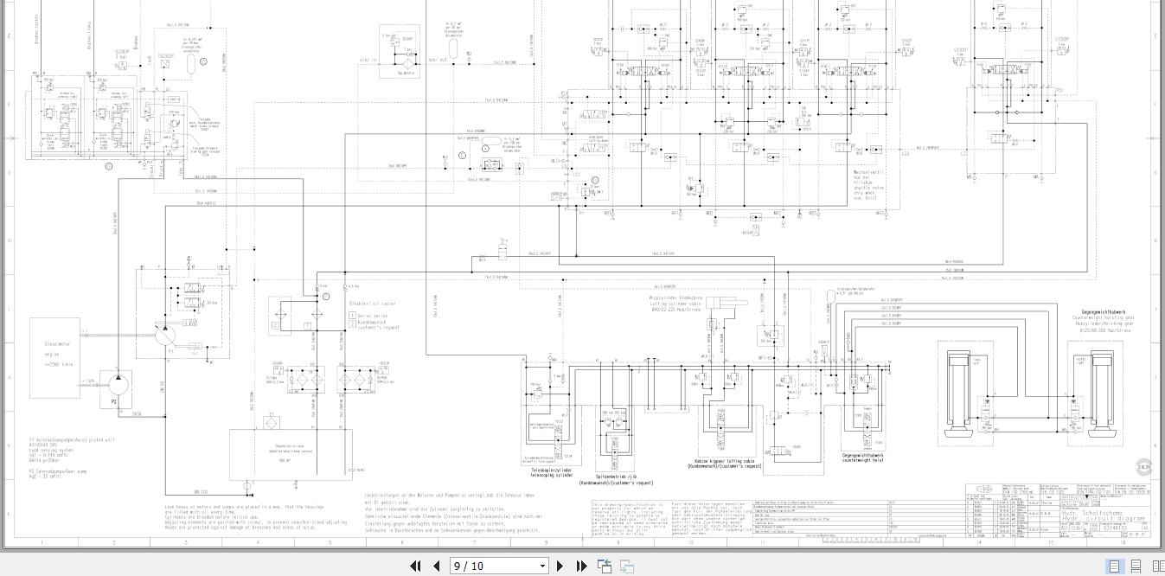Activate the facing pages view toggle

[1158, 566]
